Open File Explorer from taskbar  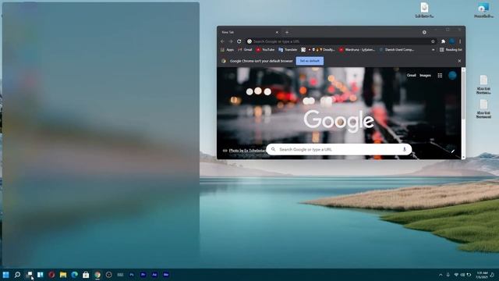click(x=63, y=275)
